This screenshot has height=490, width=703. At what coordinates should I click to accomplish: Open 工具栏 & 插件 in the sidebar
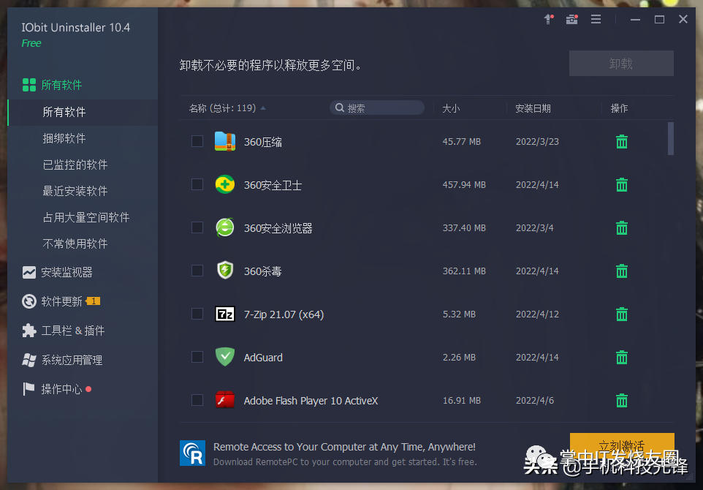pyautogui.click(x=64, y=331)
